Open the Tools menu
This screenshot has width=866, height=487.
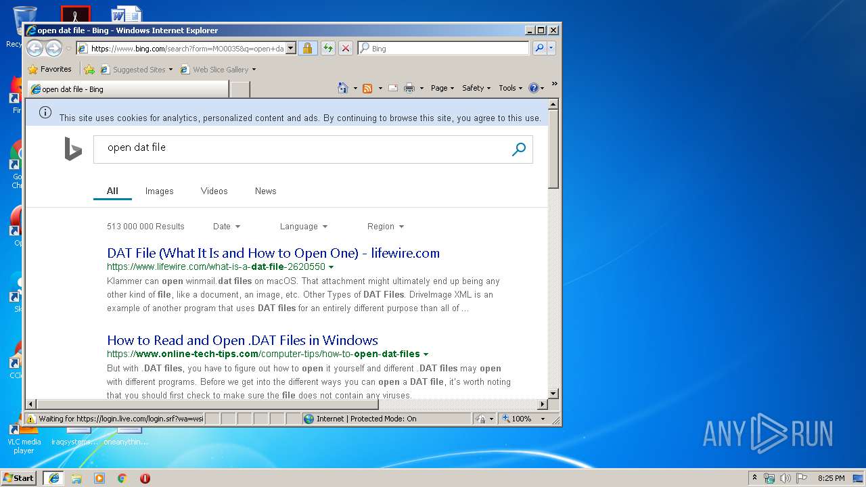510,88
